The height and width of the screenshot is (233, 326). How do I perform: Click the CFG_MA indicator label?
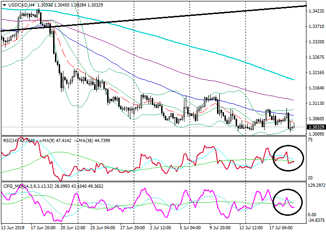pos(14,186)
